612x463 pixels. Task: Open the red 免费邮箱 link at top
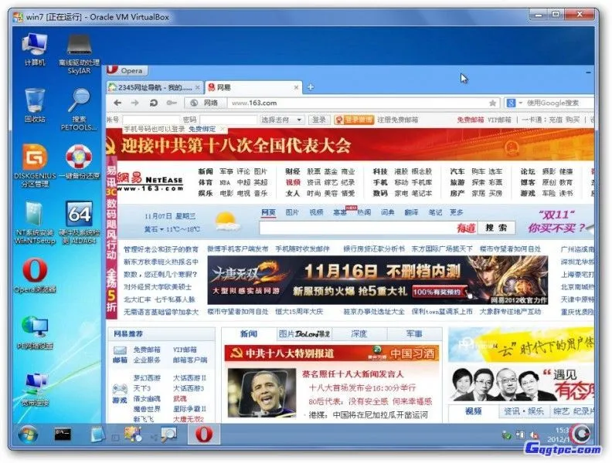[471, 120]
